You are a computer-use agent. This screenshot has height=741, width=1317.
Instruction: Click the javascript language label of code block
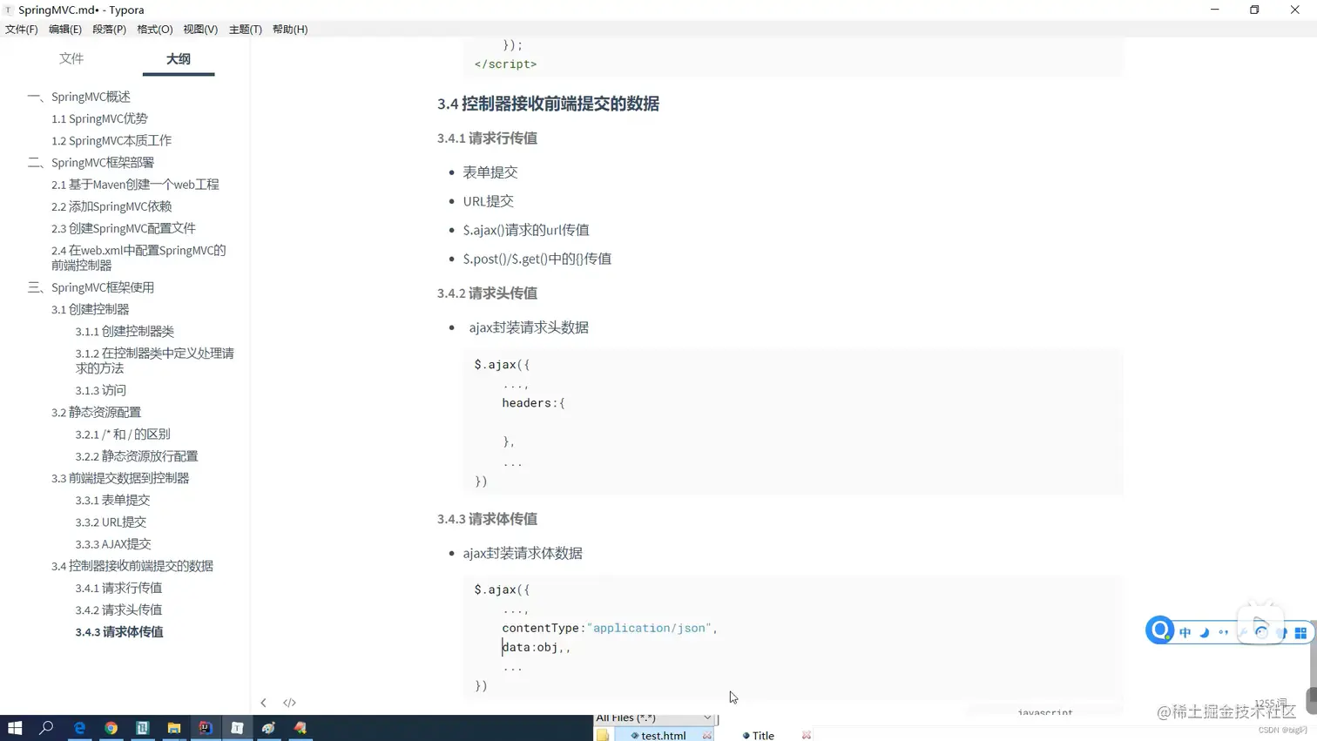1045,712
